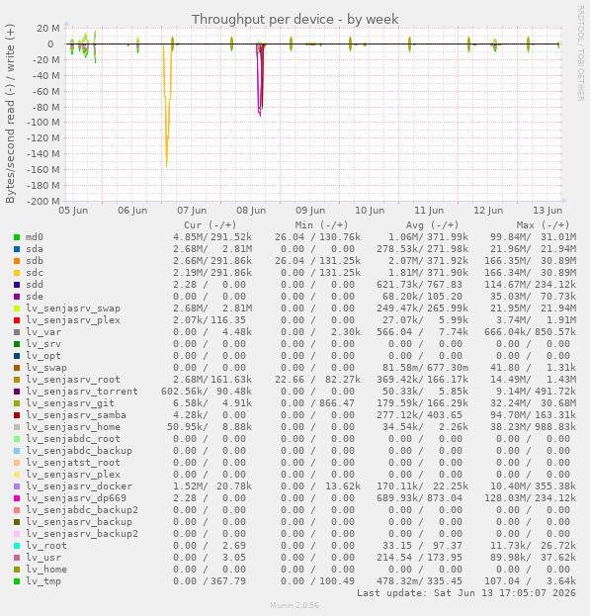
Task: Click the md0 green legend swatch
Action: pyautogui.click(x=17, y=237)
